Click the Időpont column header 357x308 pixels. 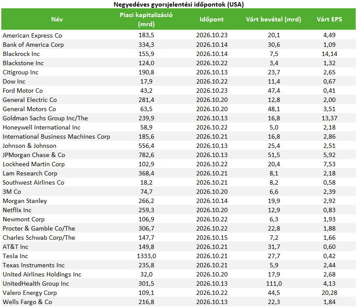tap(211, 19)
